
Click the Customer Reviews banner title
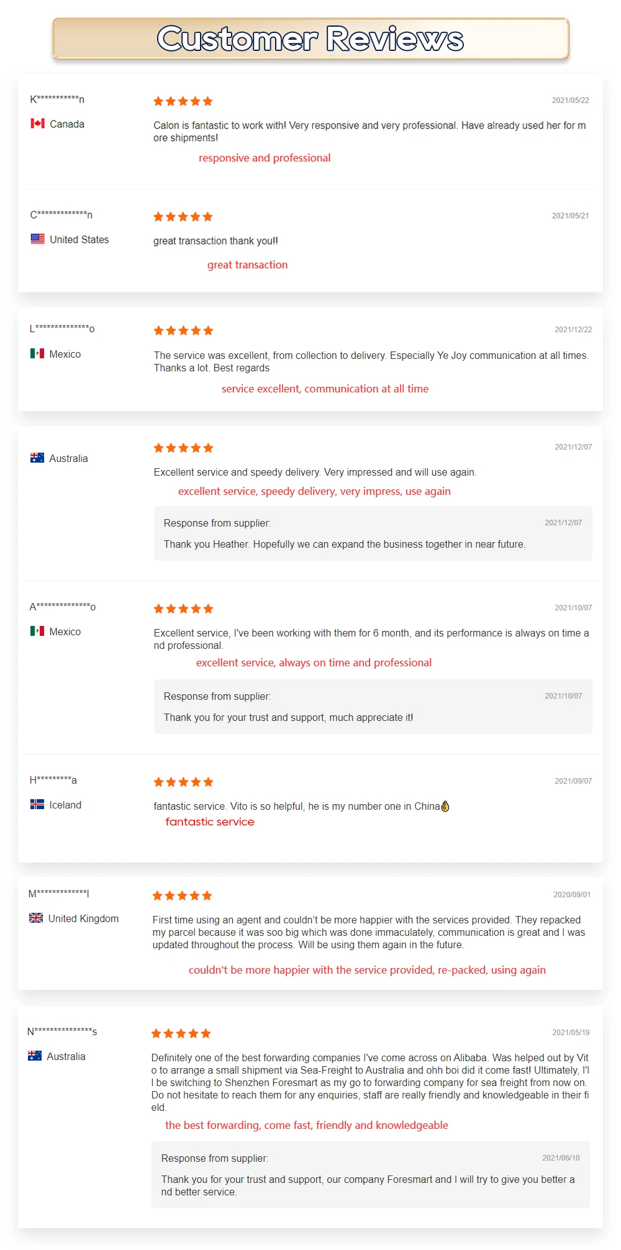310,38
